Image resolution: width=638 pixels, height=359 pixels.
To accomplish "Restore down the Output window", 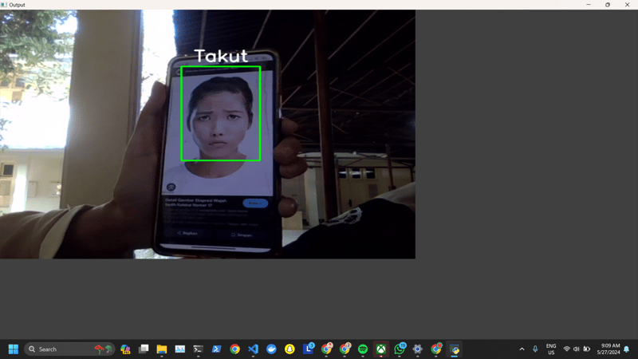I will point(608,5).
